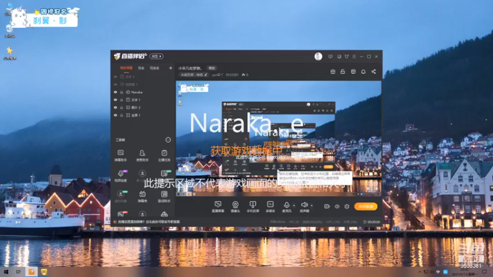This screenshot has width=493, height=277.
Task: Open the tool icon with purple badge
Action: pyautogui.click(x=121, y=176)
